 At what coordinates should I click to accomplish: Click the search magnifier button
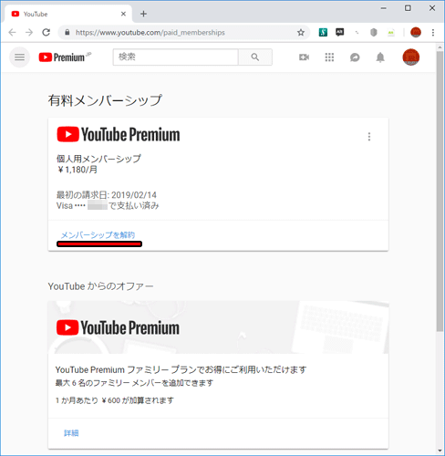click(x=255, y=57)
